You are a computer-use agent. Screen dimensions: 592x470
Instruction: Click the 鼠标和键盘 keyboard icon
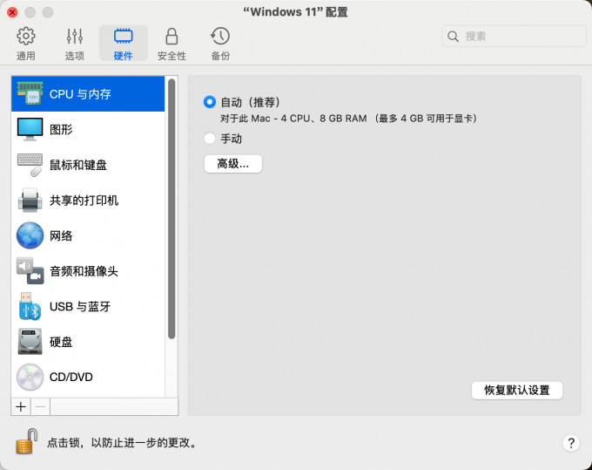point(30,165)
